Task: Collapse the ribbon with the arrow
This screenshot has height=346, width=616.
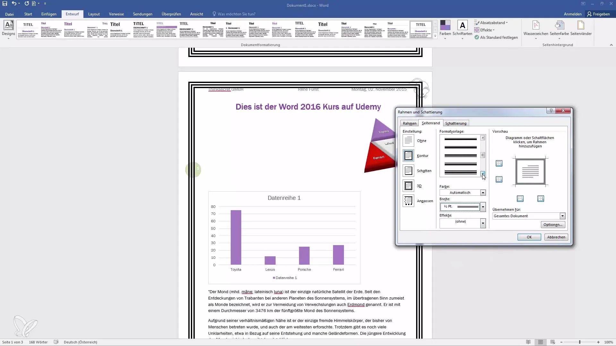Action: coord(611,45)
